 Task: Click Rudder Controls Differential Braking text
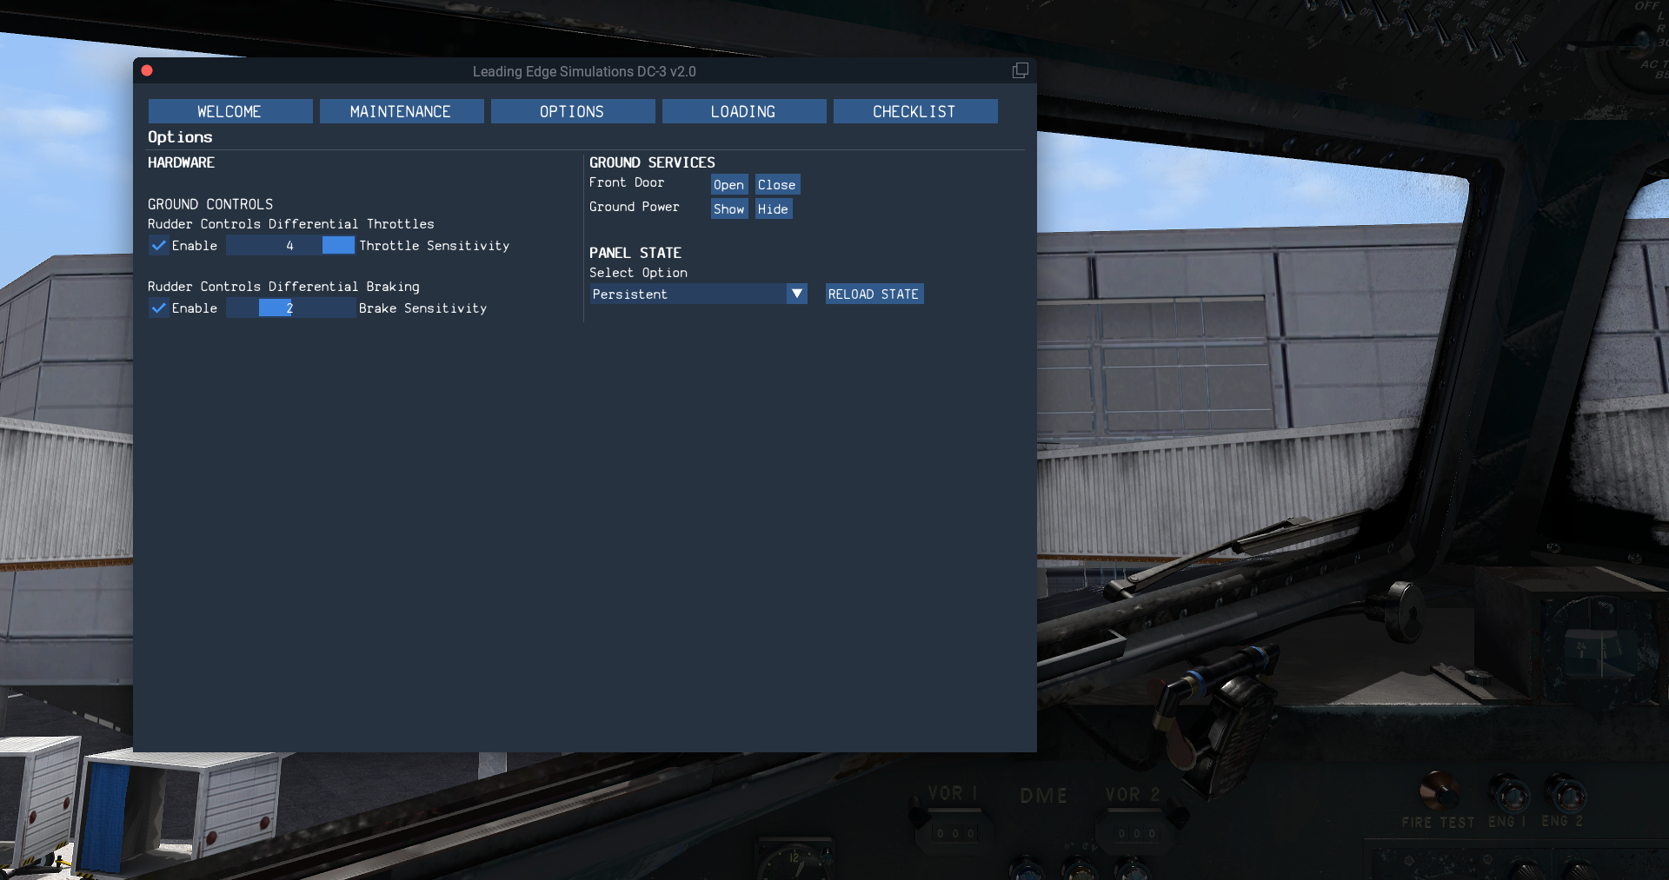coord(283,287)
